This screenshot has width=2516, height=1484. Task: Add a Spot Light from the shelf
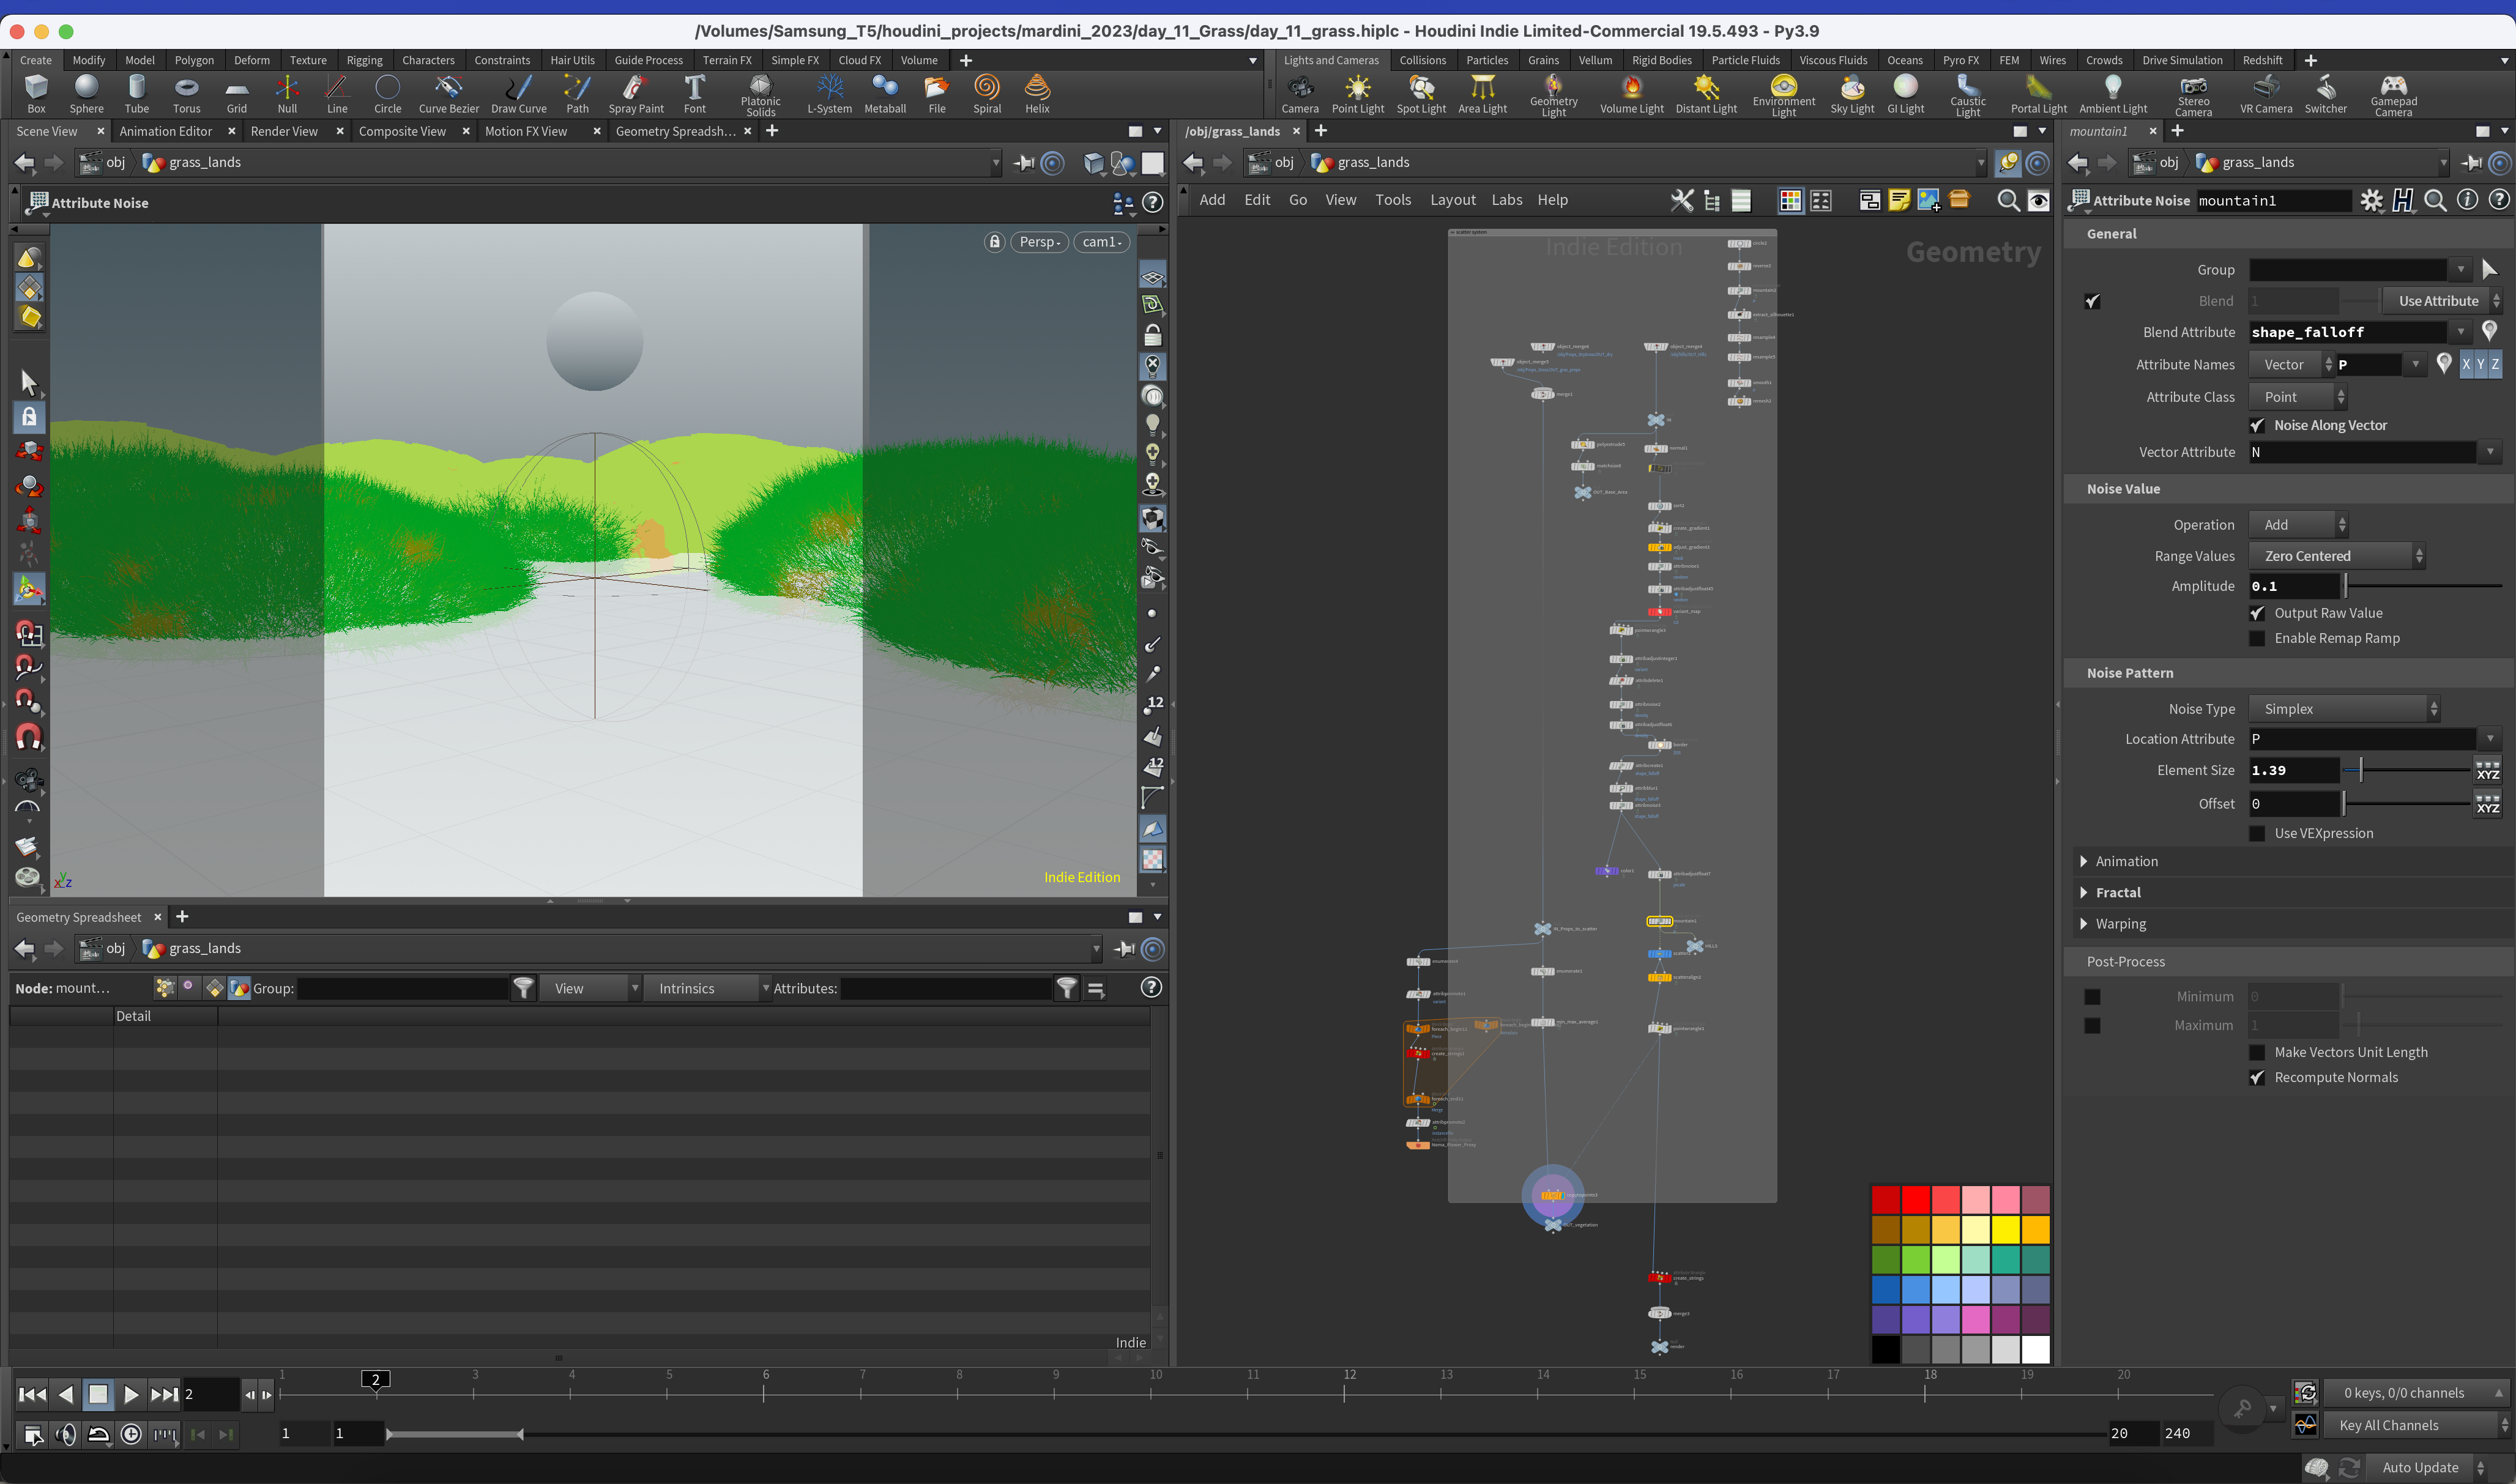tap(1421, 94)
